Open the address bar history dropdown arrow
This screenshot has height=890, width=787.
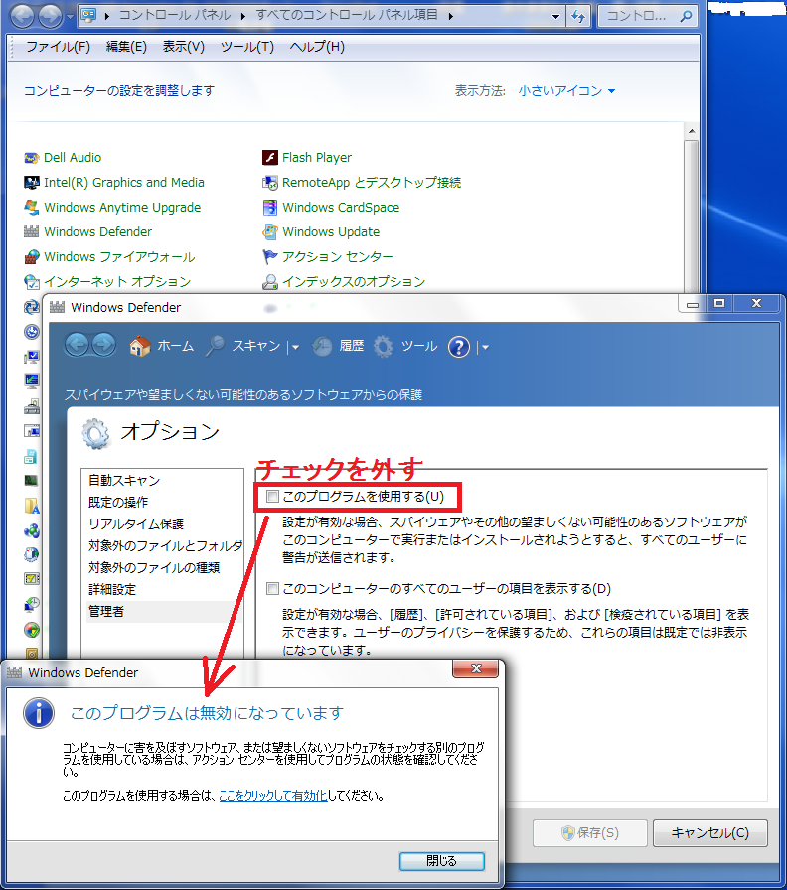click(x=555, y=17)
